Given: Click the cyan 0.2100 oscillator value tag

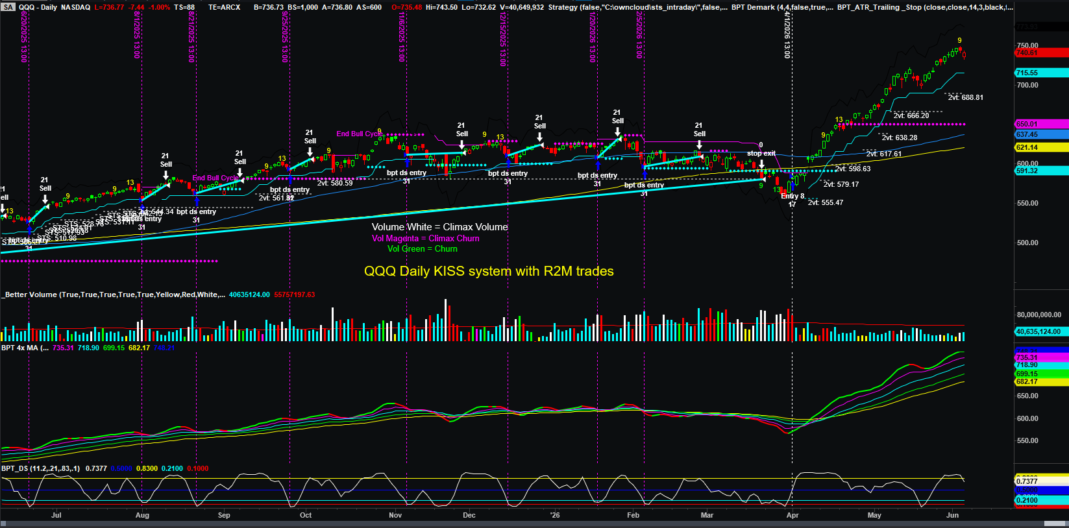Looking at the screenshot, I should point(1041,500).
